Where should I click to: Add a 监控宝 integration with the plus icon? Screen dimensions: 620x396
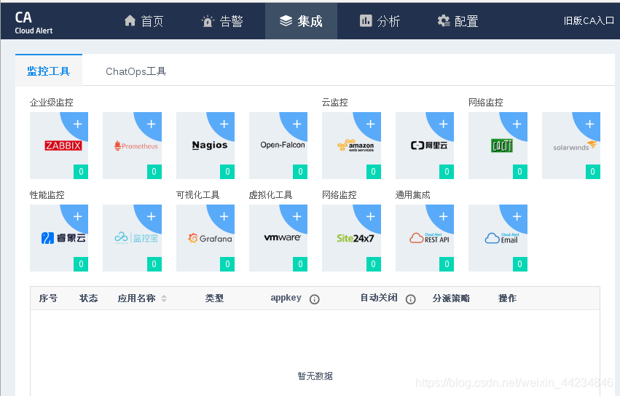[x=151, y=217]
